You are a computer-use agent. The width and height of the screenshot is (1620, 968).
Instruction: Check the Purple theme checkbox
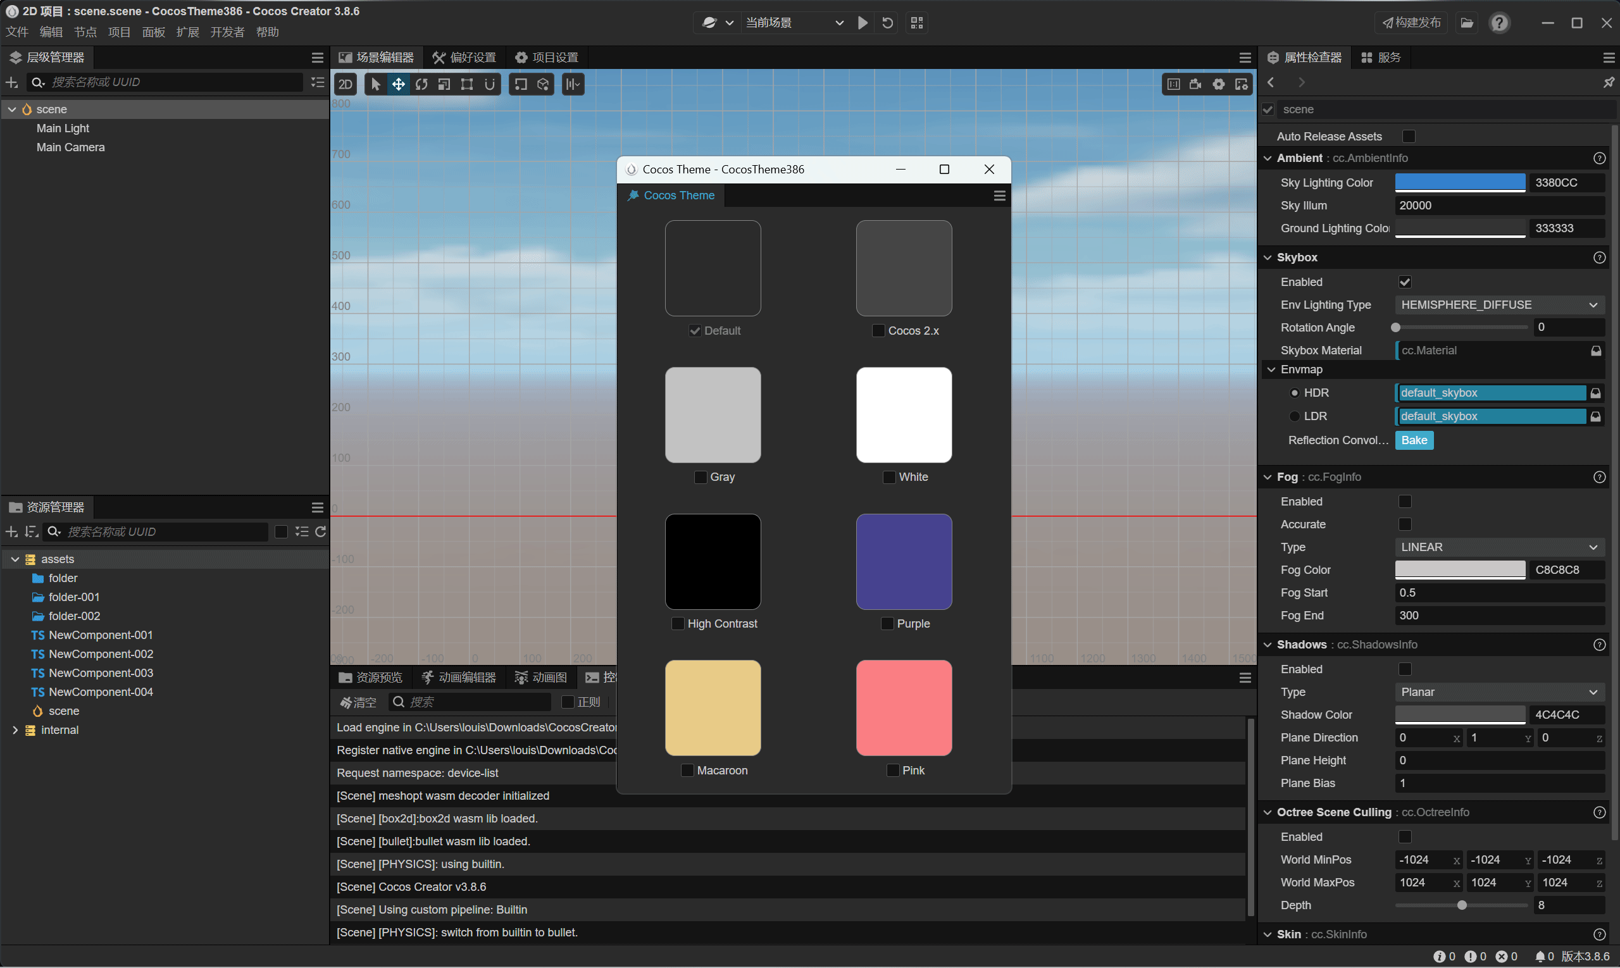[887, 624]
